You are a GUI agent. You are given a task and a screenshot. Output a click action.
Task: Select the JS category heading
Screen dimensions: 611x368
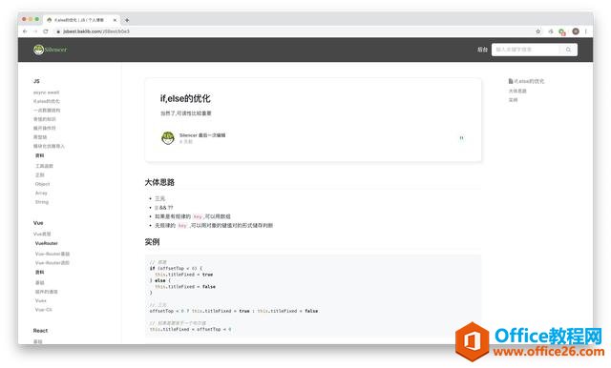36,81
